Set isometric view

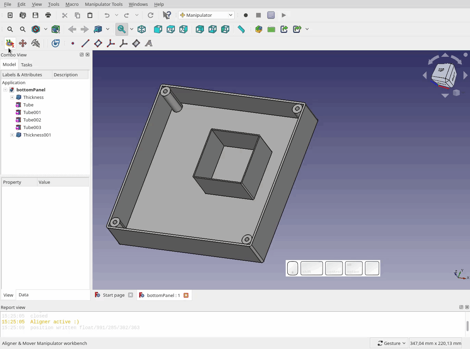(141, 29)
